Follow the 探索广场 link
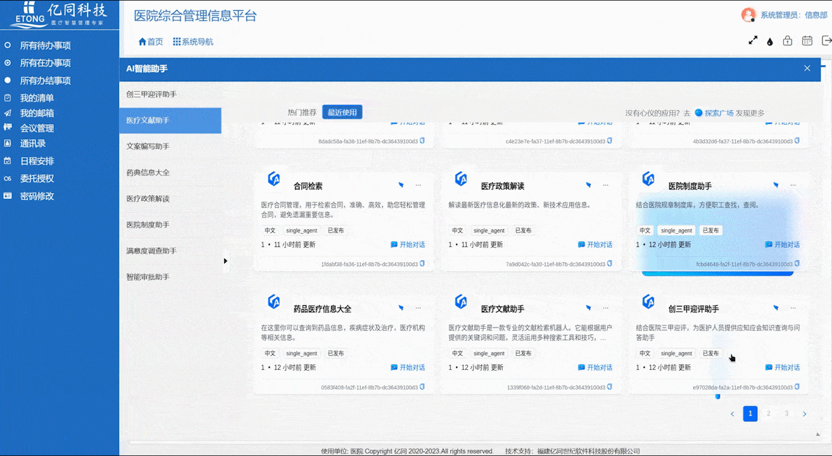The image size is (832, 456). (x=719, y=113)
